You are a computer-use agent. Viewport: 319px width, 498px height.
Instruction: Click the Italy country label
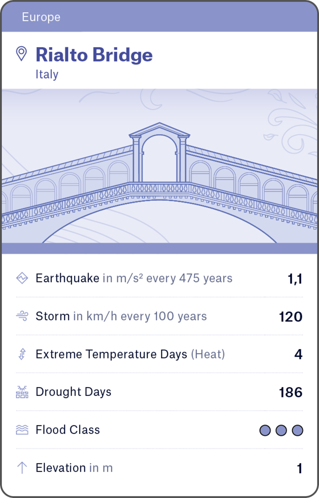(x=47, y=74)
